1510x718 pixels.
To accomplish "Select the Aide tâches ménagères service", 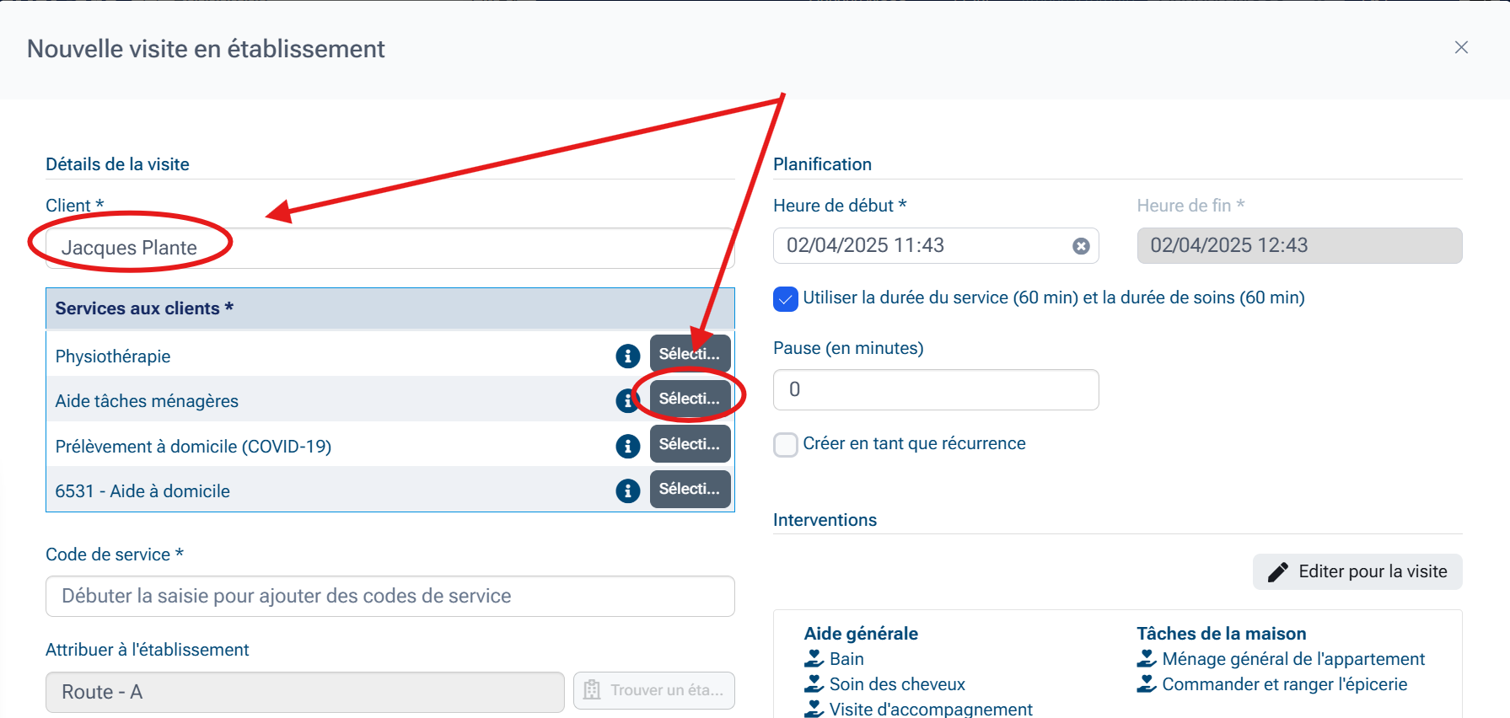I will (x=689, y=399).
